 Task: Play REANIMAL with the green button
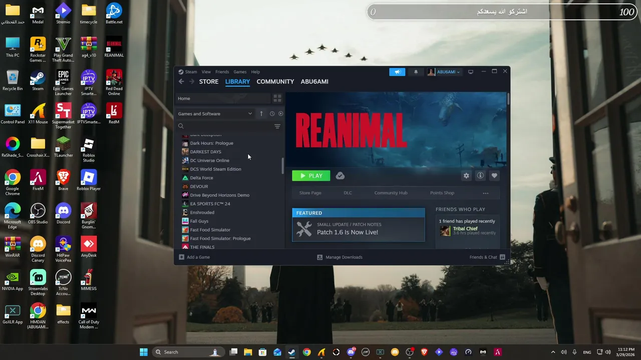tap(311, 175)
